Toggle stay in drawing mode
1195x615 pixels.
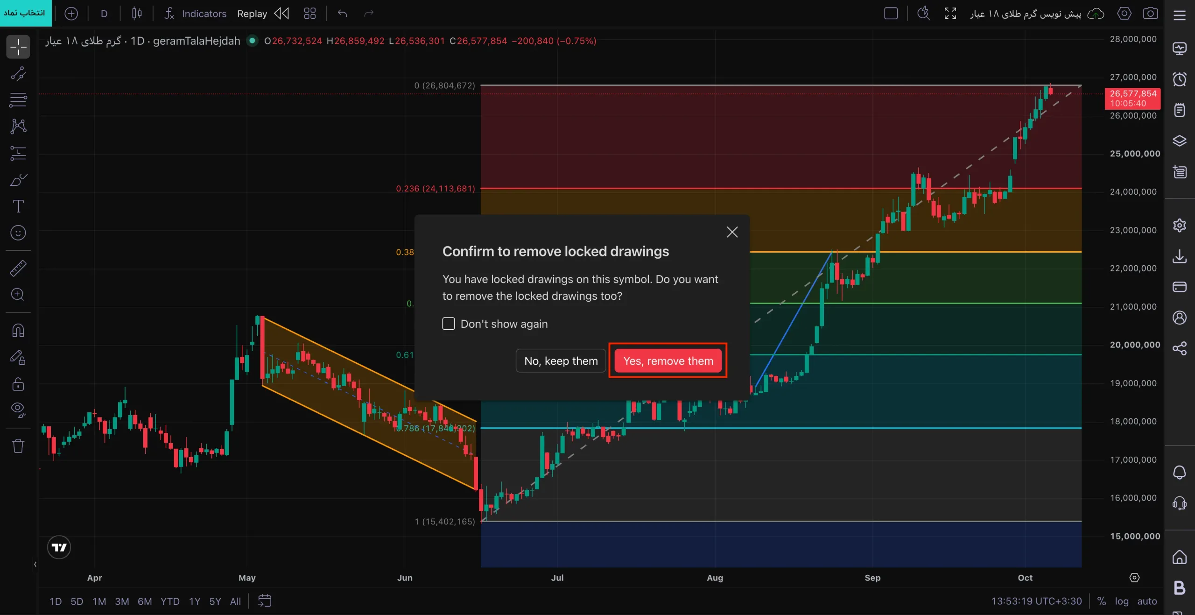[18, 357]
